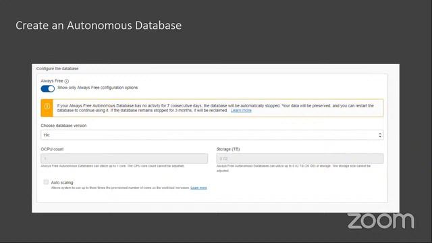Open Learn more link in warning banner

(241, 111)
